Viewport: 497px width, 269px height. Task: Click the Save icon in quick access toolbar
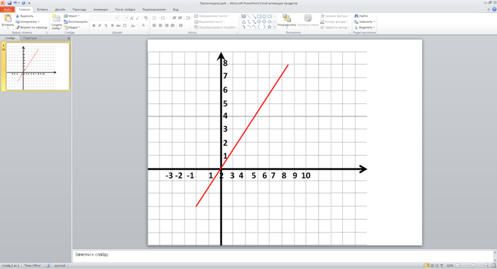[x=9, y=3]
